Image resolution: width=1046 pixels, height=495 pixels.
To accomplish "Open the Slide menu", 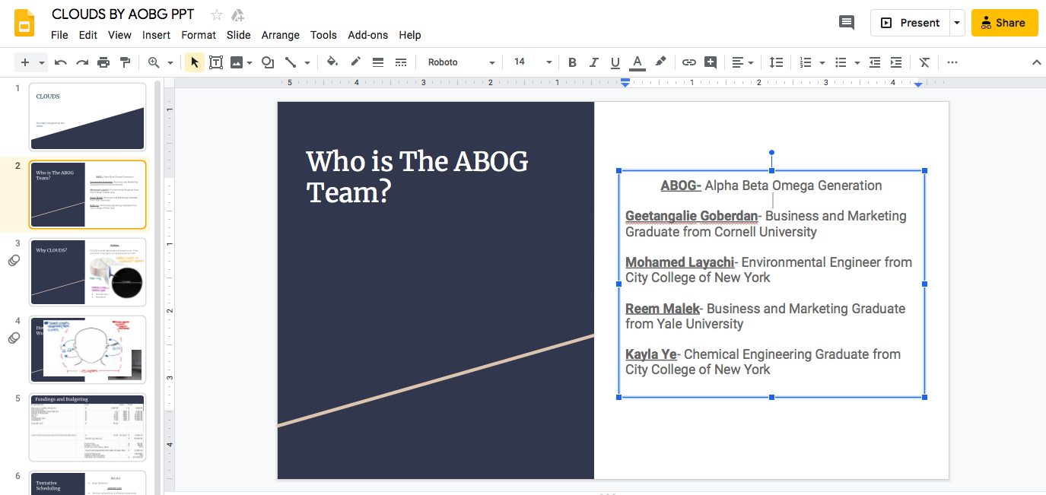I will [239, 35].
